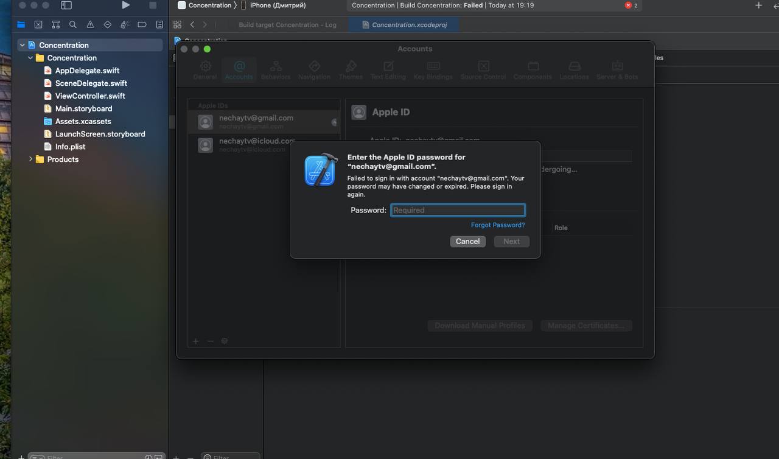Click the Xcode hammer icon in dialog
The width and height of the screenshot is (779, 459).
[321, 170]
